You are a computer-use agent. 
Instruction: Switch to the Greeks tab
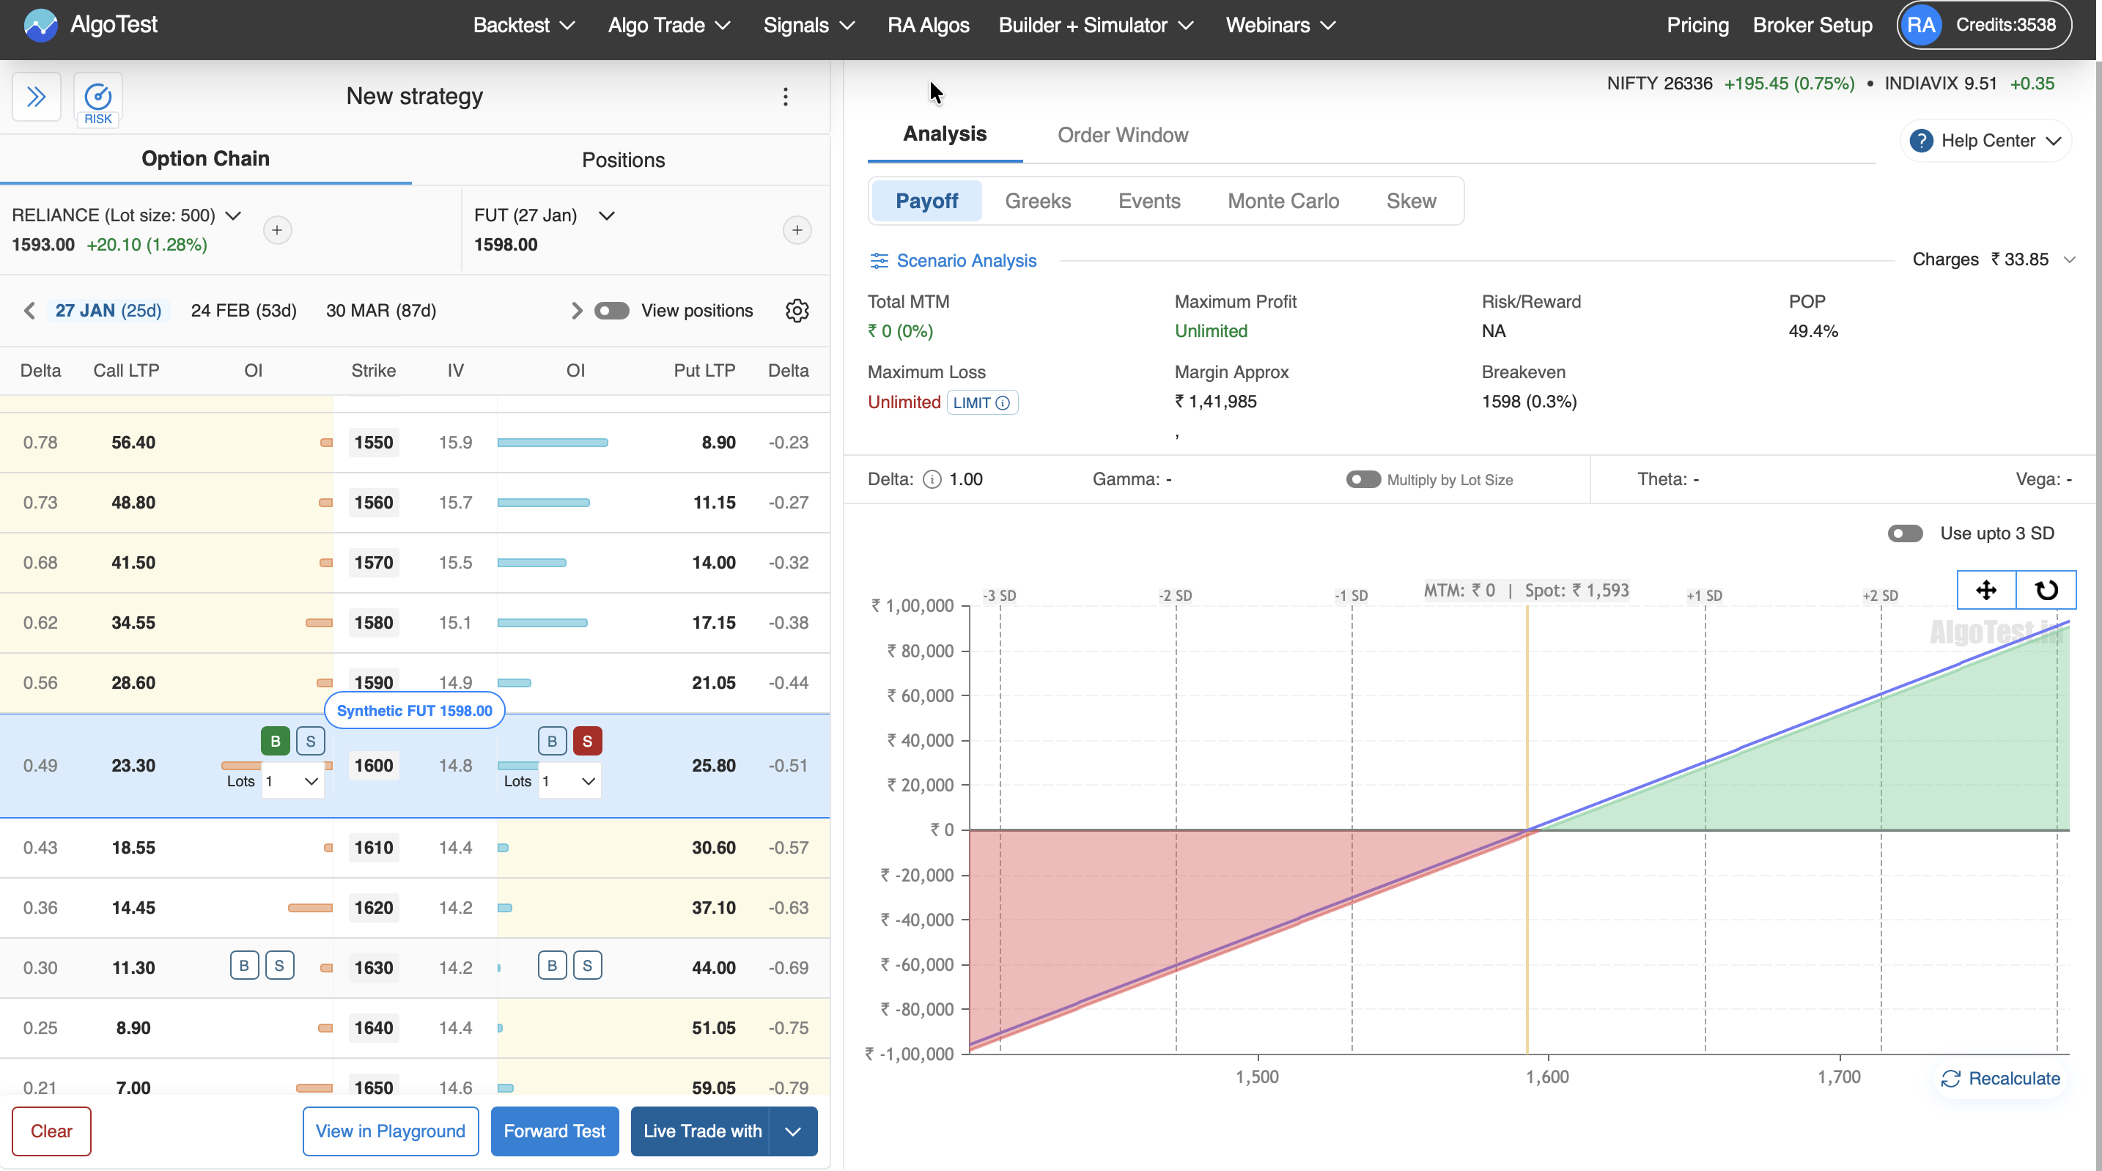(x=1037, y=201)
